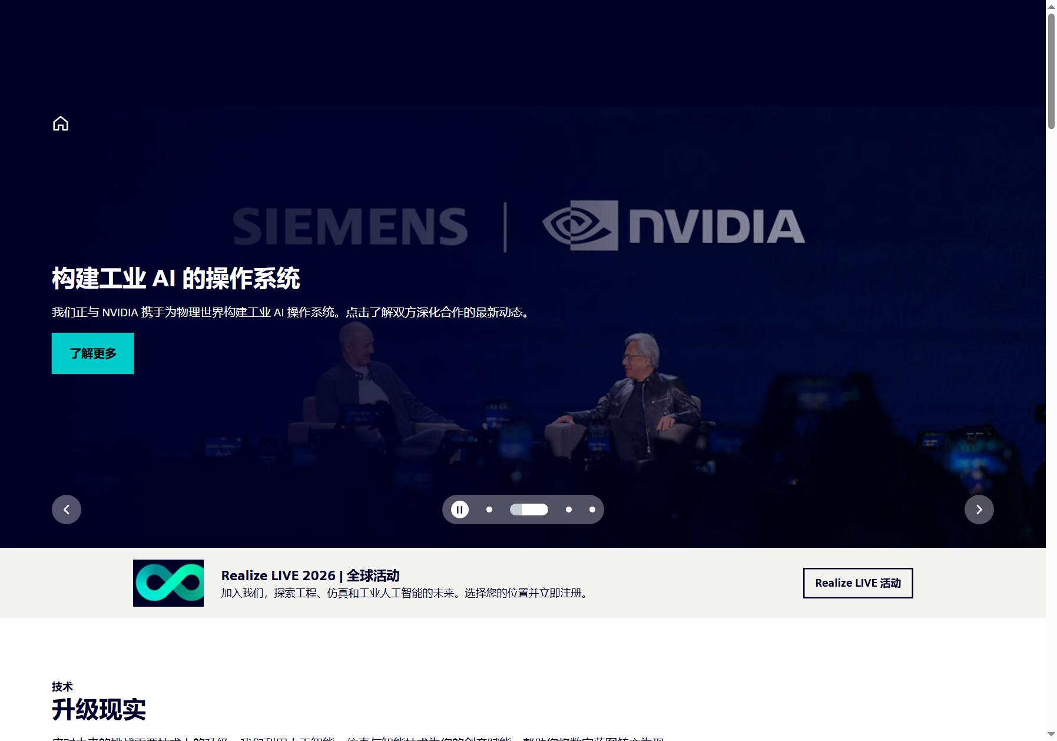Go to the previous carousel slide
The height and width of the screenshot is (741, 1057).
pyautogui.click(x=67, y=510)
